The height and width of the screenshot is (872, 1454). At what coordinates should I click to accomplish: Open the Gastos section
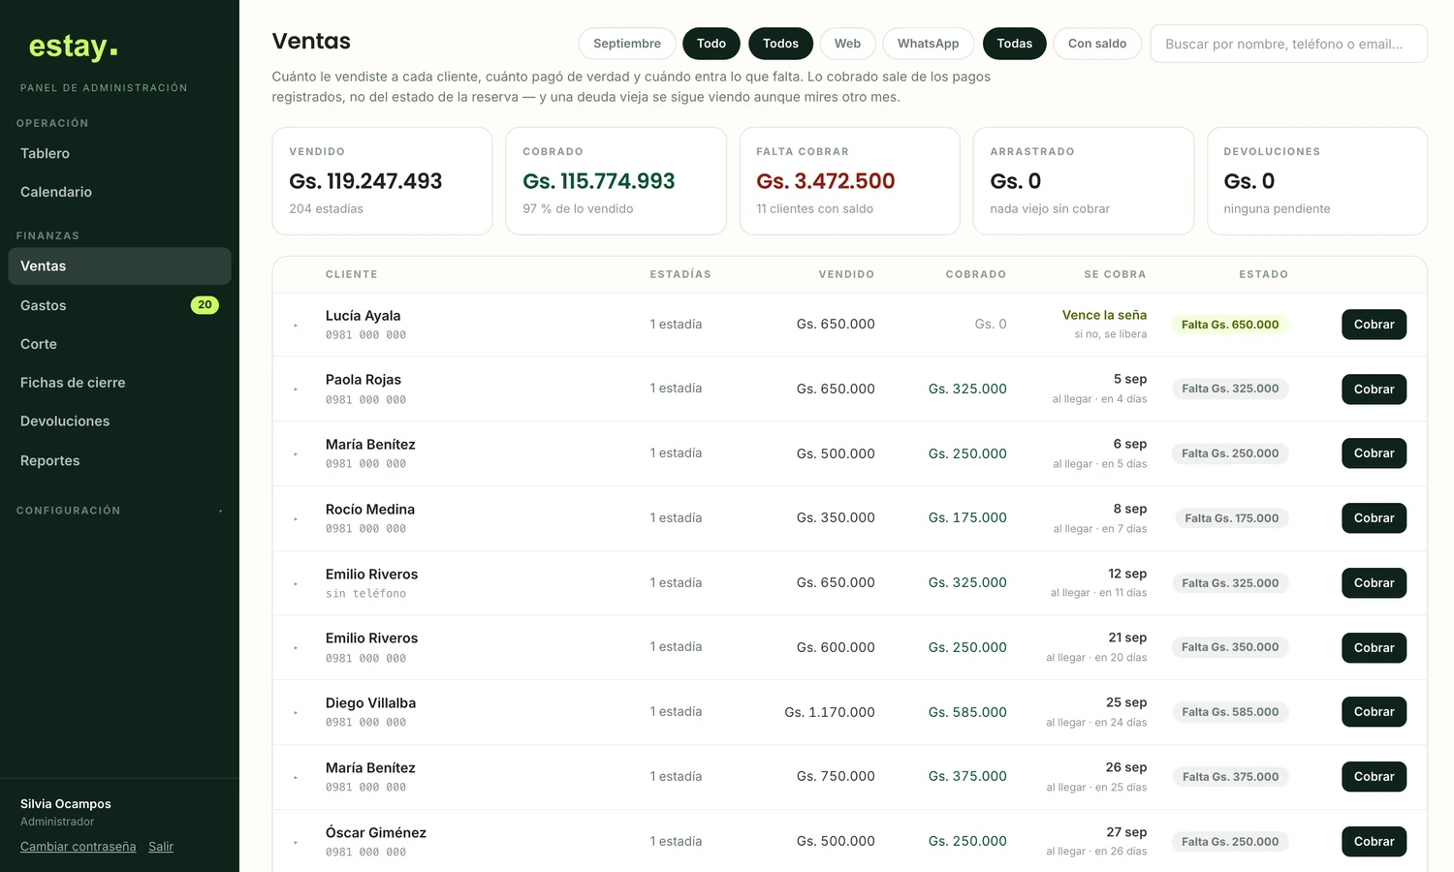click(119, 305)
